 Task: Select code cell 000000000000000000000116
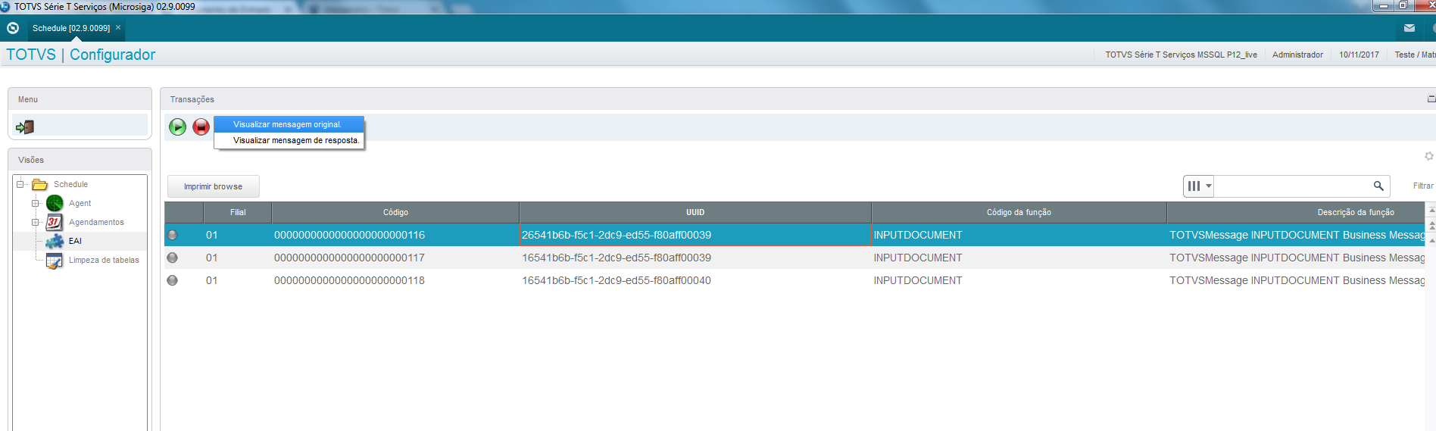pyautogui.click(x=395, y=235)
